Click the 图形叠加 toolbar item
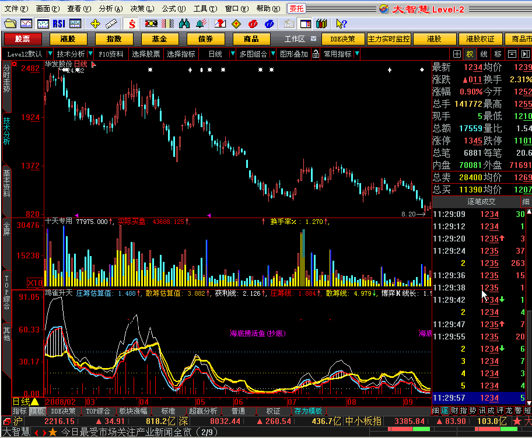Viewport: 532px width, 438px height. (x=294, y=54)
